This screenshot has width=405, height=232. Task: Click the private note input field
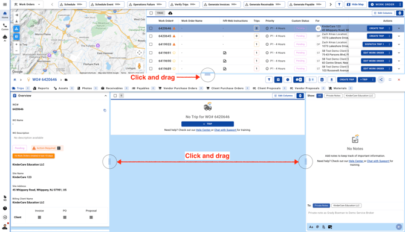point(355,213)
